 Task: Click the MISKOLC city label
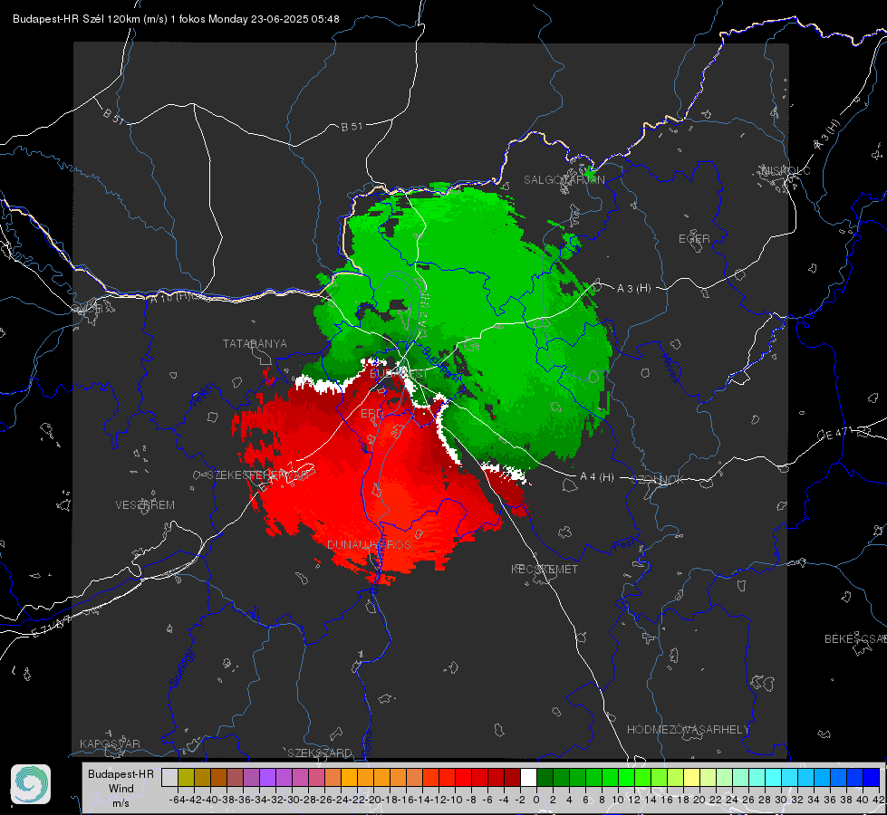[x=786, y=170]
